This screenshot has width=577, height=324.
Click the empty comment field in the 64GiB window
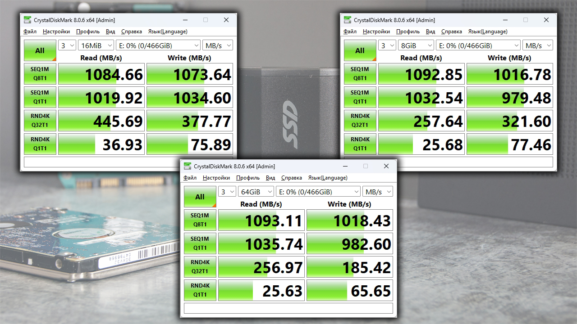(x=288, y=308)
